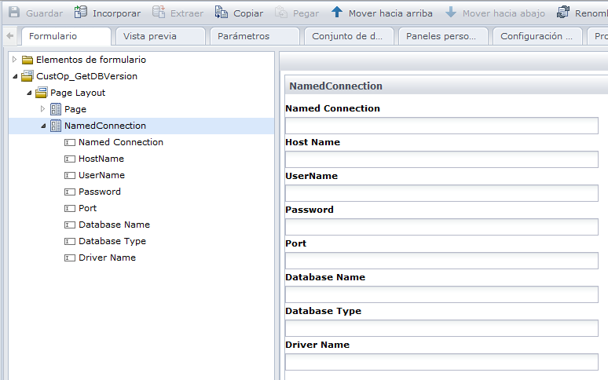Click the Mover hacia arriba arrow
This screenshot has width=608, height=380.
tap(337, 13)
